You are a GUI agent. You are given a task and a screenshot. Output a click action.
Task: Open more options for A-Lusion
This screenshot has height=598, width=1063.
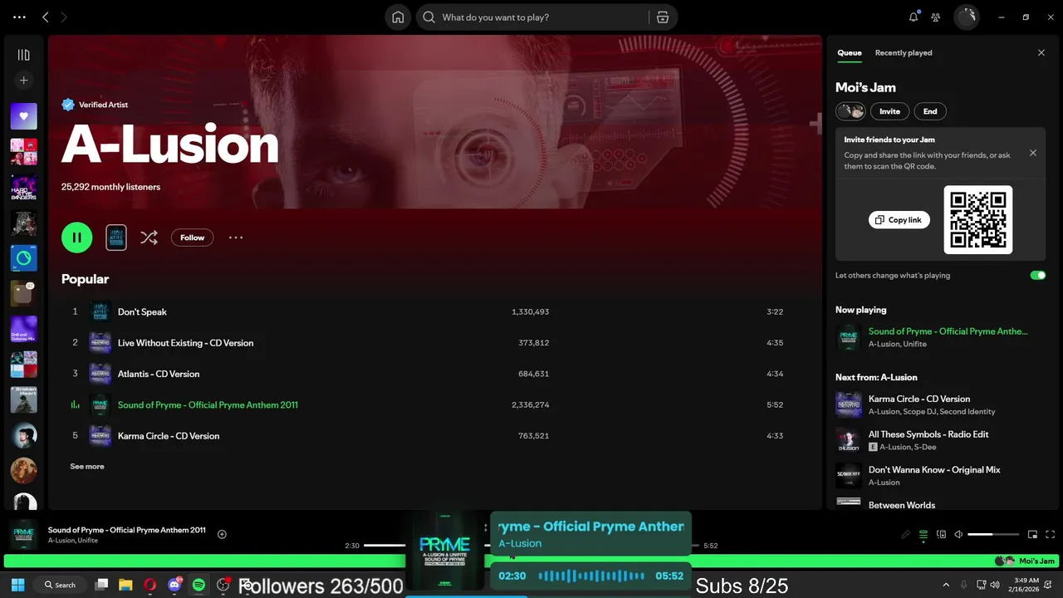pos(236,238)
